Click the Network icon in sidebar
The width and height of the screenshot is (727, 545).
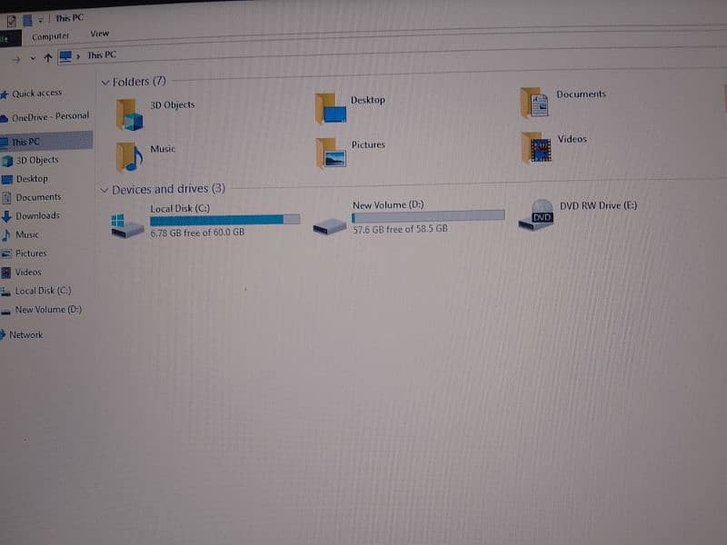[3, 334]
